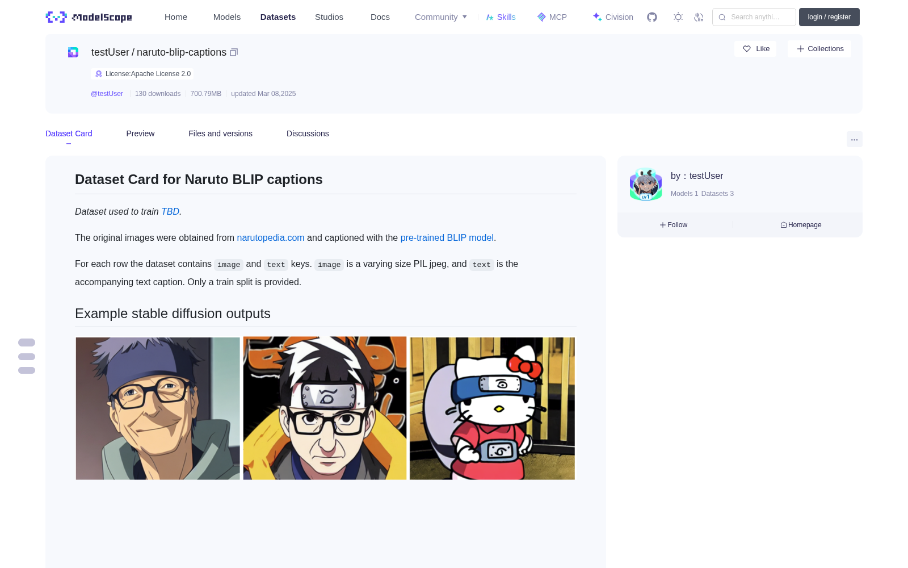
Task: Open the Hello Kitty ninja example image
Action: pyautogui.click(x=492, y=408)
